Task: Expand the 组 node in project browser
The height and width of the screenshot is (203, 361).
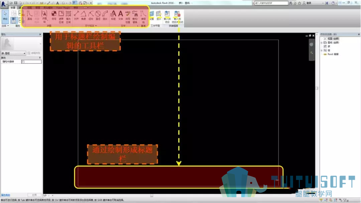Action: pos(322,50)
